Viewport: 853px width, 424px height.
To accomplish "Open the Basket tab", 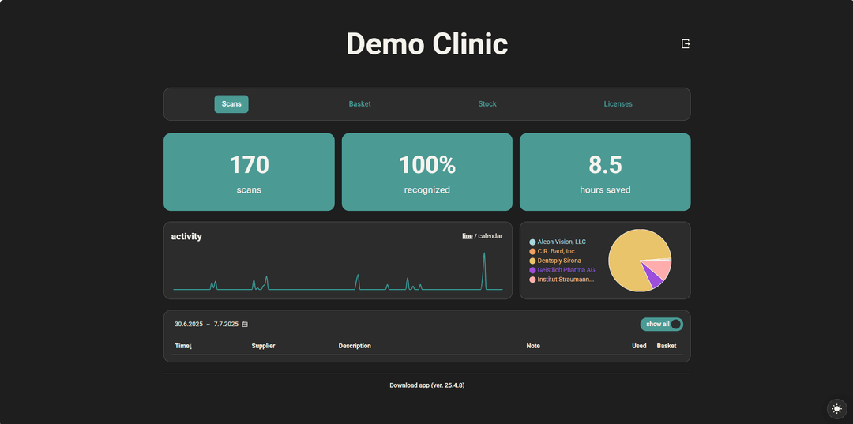I will [359, 103].
